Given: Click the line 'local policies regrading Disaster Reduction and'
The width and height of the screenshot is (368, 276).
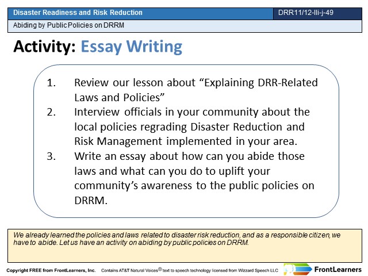Looking at the screenshot, I should point(189,127).
